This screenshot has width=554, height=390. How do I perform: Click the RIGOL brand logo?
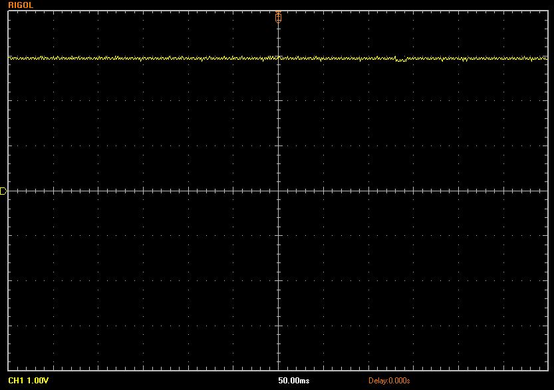[x=21, y=5]
